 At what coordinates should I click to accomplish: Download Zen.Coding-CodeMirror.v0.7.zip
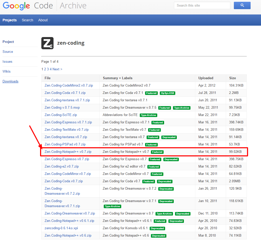(68, 174)
